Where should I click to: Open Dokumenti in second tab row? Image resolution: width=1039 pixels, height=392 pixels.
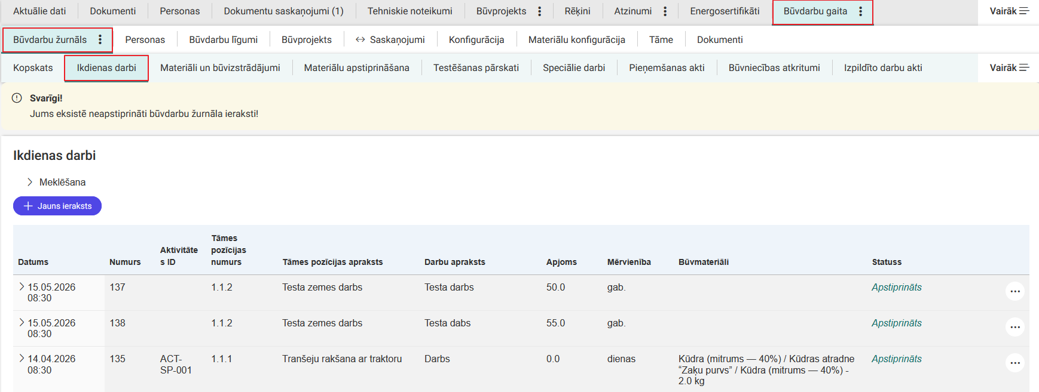(x=720, y=39)
